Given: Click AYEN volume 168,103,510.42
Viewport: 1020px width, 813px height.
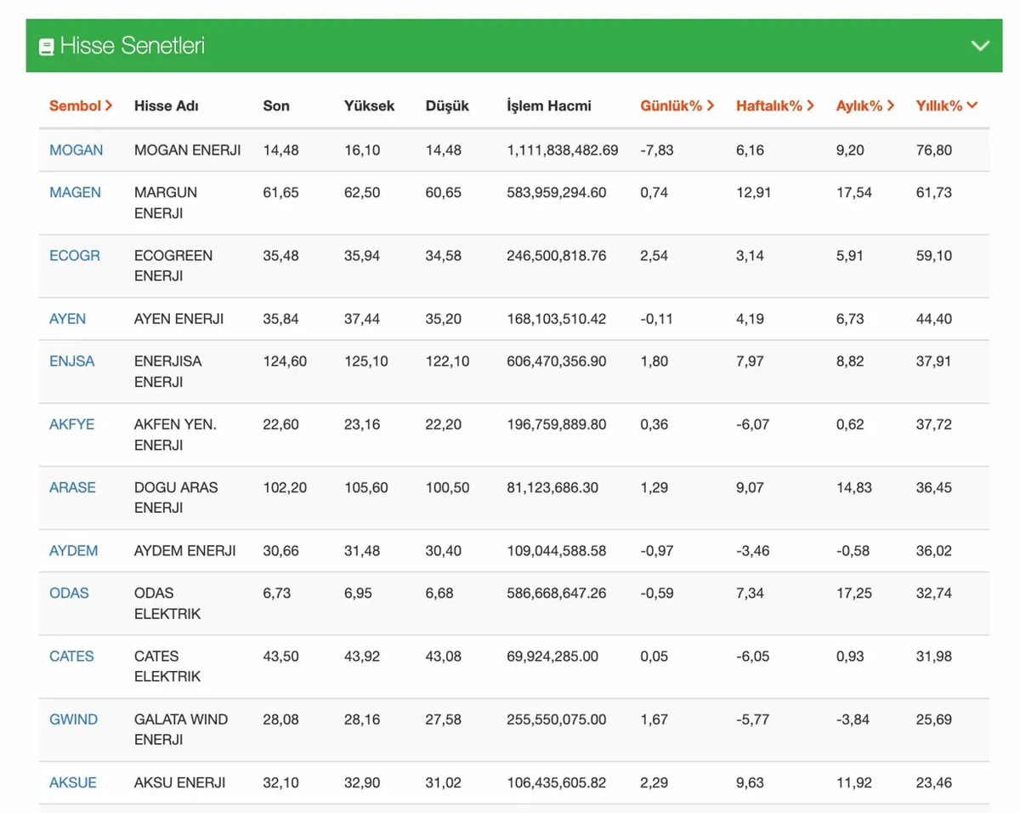Looking at the screenshot, I should click(557, 319).
